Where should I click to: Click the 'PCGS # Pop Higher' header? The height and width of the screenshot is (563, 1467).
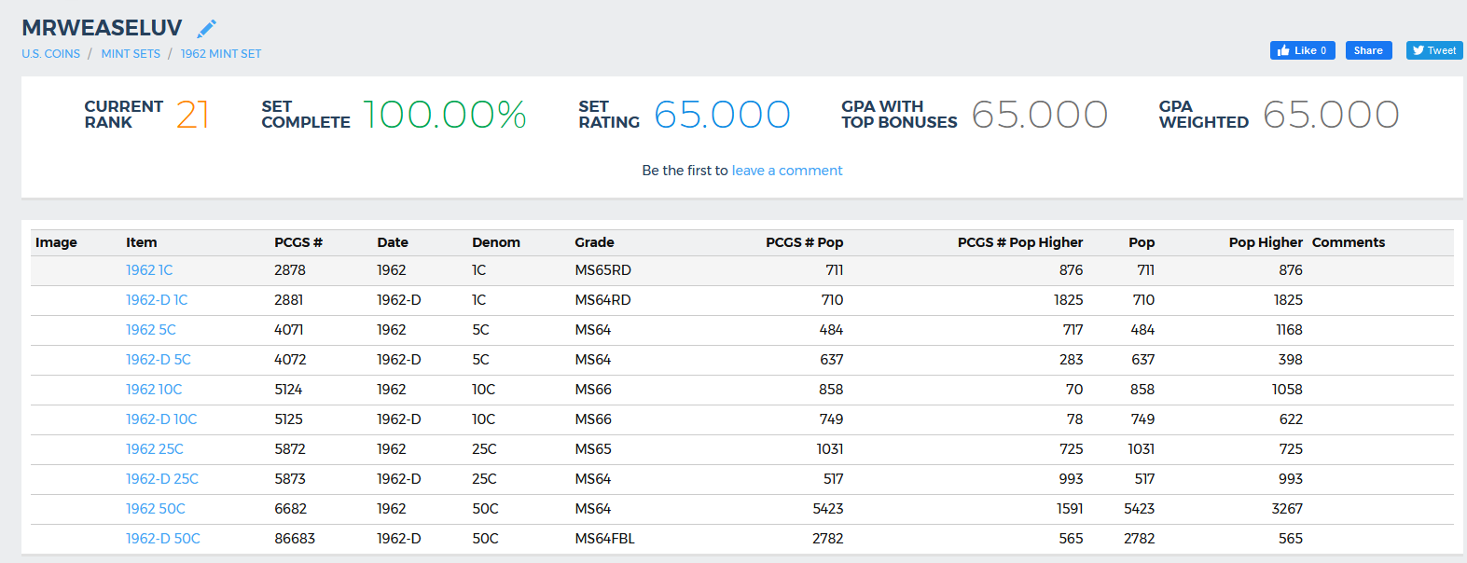[x=1020, y=242]
